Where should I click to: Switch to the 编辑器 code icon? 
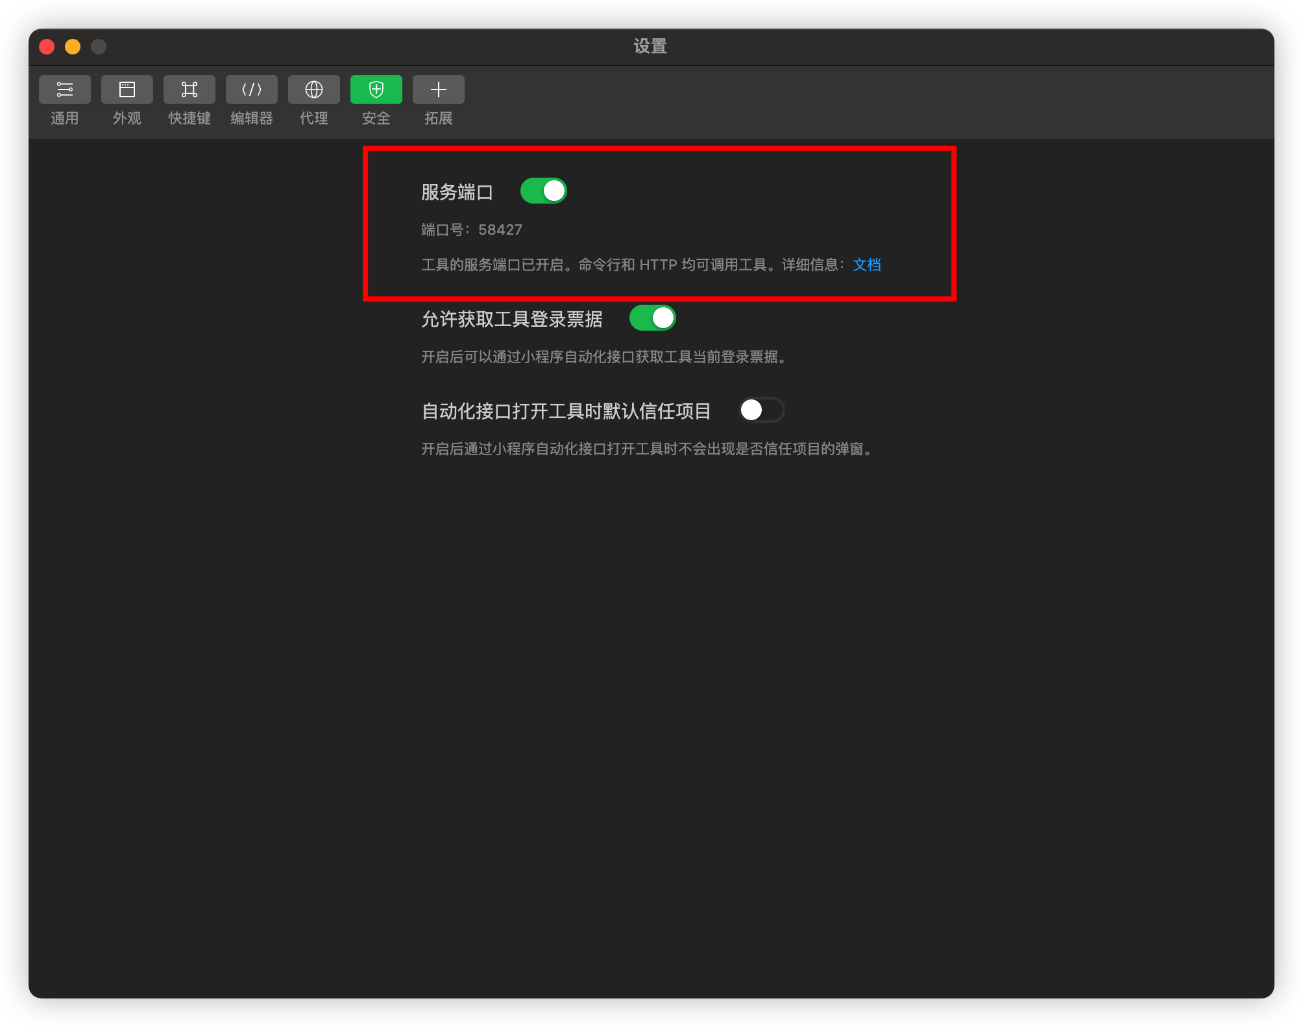252,89
